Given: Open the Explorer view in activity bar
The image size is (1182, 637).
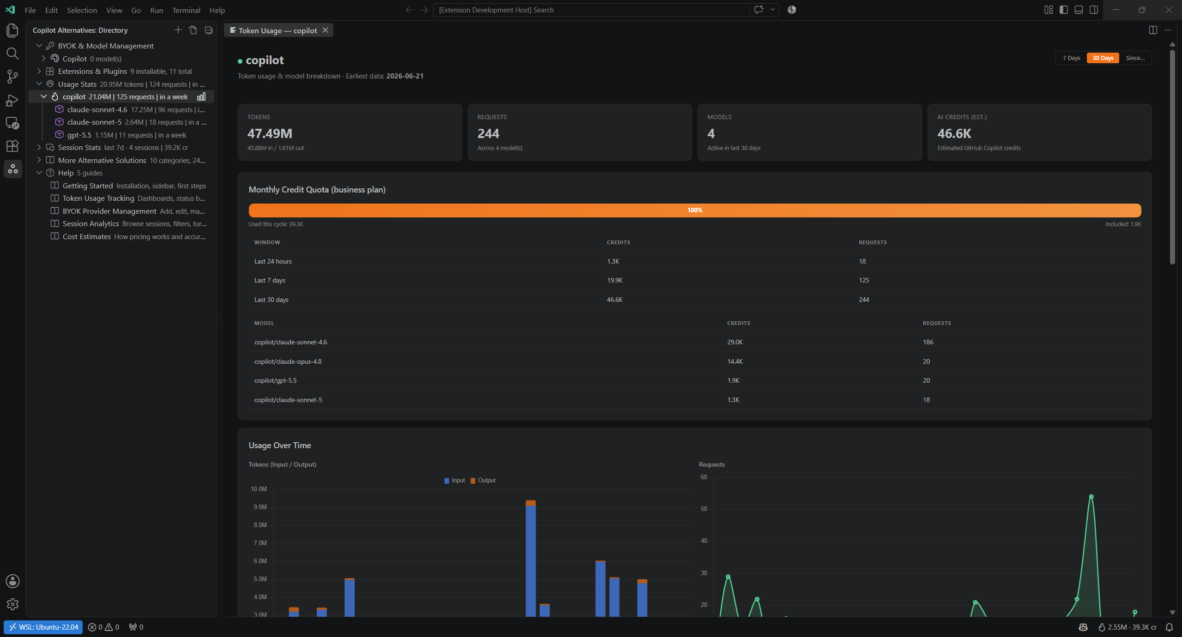Looking at the screenshot, I should click(12, 30).
